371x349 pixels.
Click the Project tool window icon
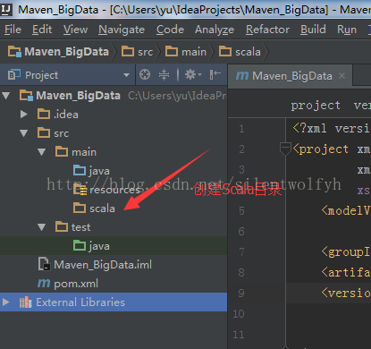click(x=14, y=74)
